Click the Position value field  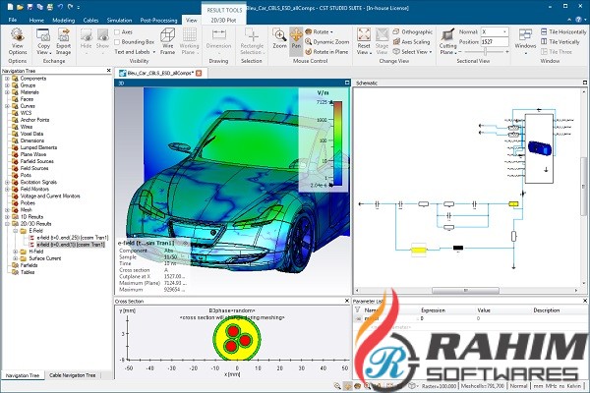pos(495,41)
